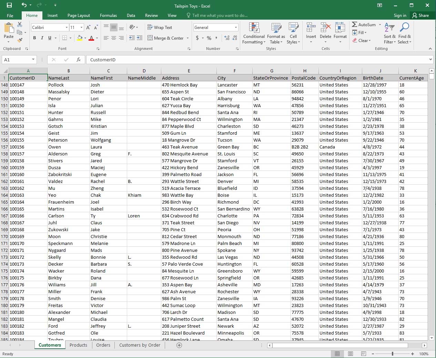The height and width of the screenshot is (358, 436).
Task: Click the zoom slider handle
Action: pyautogui.click(x=392, y=354)
